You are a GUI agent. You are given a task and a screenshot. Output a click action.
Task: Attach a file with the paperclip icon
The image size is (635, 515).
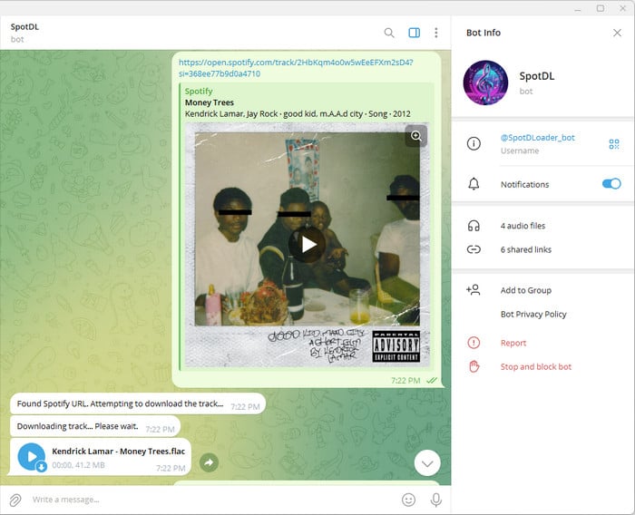(15, 500)
